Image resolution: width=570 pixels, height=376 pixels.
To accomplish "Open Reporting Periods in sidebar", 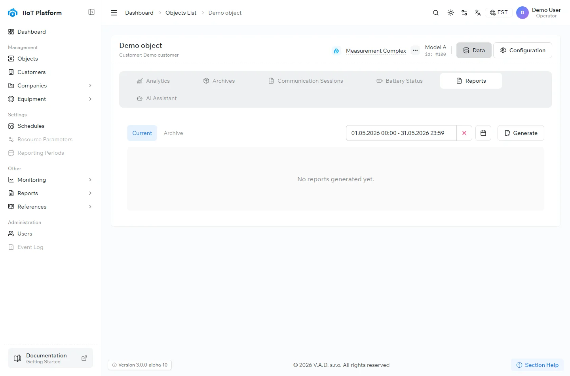I will 51,153.
